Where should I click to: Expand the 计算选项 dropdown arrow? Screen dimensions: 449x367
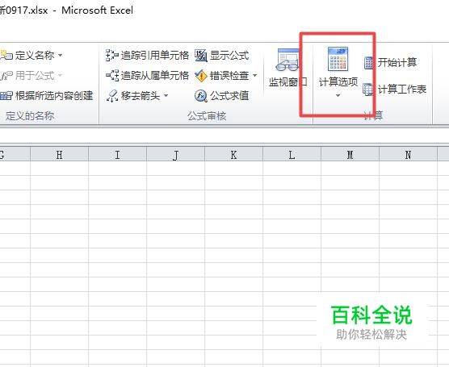point(338,95)
